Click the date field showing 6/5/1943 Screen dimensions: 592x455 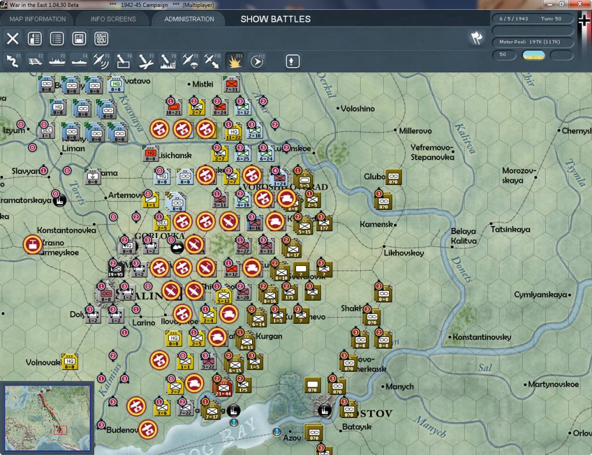click(x=514, y=19)
